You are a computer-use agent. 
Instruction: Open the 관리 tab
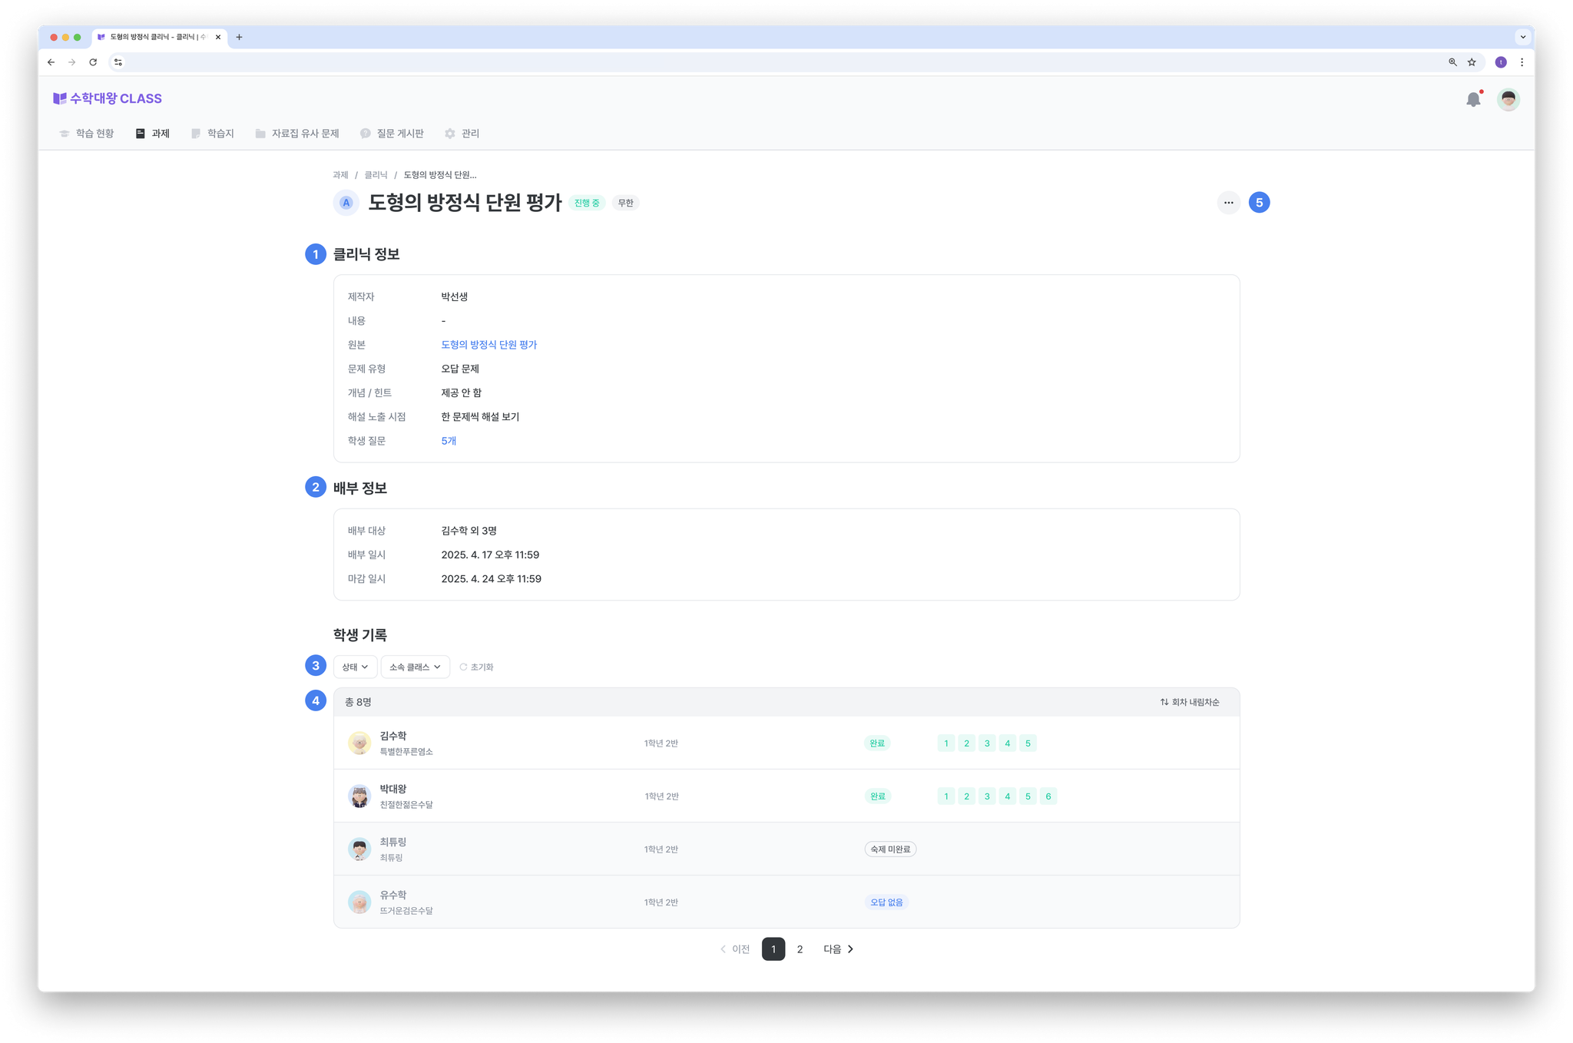tap(462, 134)
